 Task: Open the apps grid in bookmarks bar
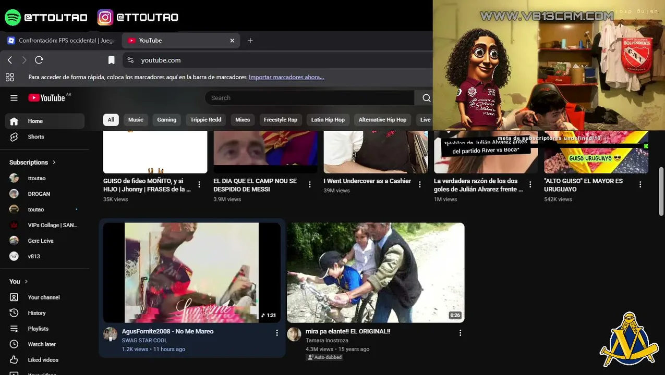(x=9, y=77)
